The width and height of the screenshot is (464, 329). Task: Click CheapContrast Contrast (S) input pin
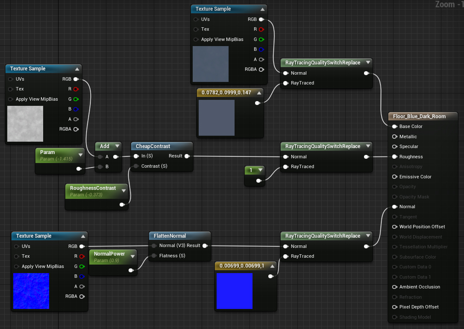coord(136,166)
